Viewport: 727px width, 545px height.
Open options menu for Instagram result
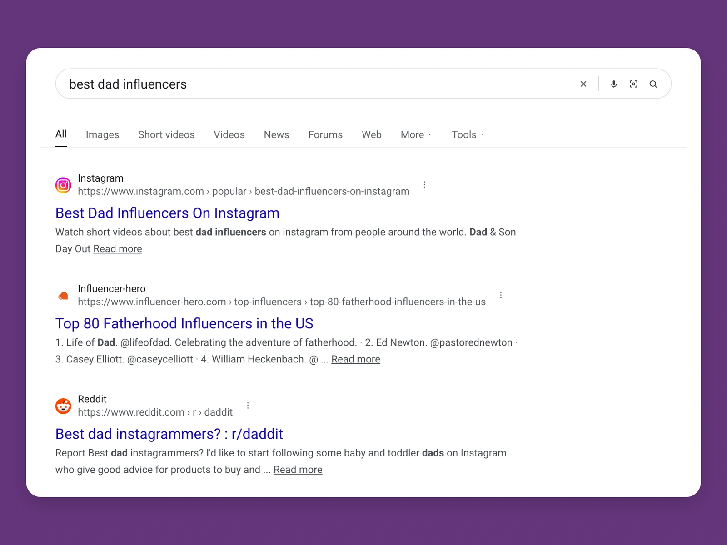point(424,185)
